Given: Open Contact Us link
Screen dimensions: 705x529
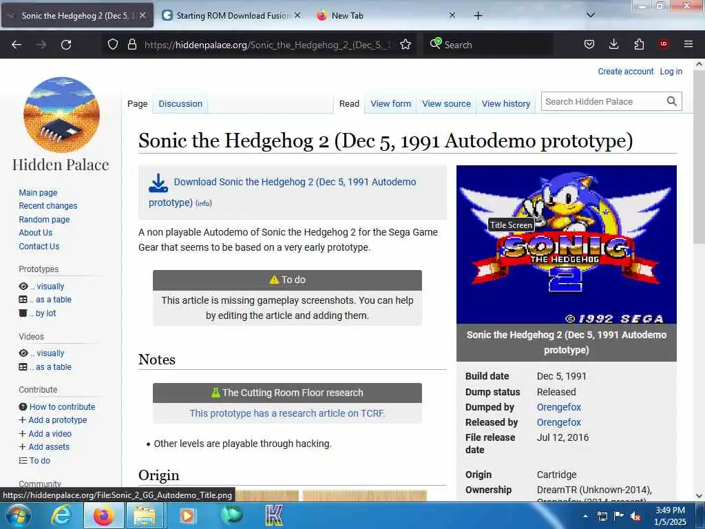Looking at the screenshot, I should pos(39,247).
